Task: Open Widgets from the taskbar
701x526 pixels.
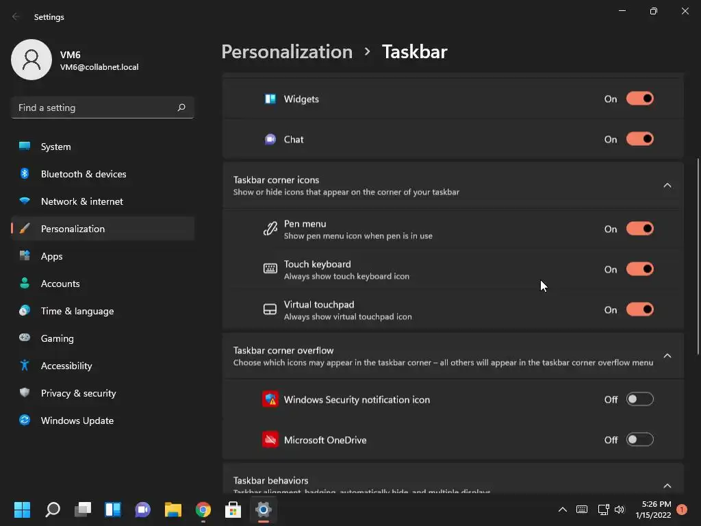Action: click(113, 510)
